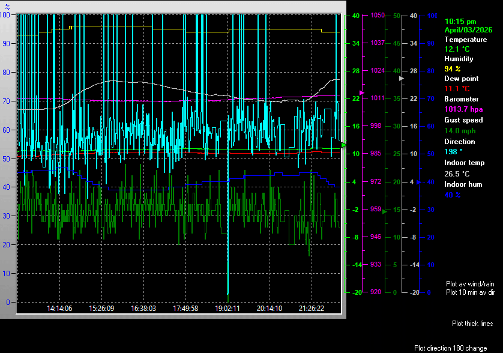Screen dimensions: 503x353
Task: Click the gray indoor temp axis pointer
Action: tap(403, 78)
